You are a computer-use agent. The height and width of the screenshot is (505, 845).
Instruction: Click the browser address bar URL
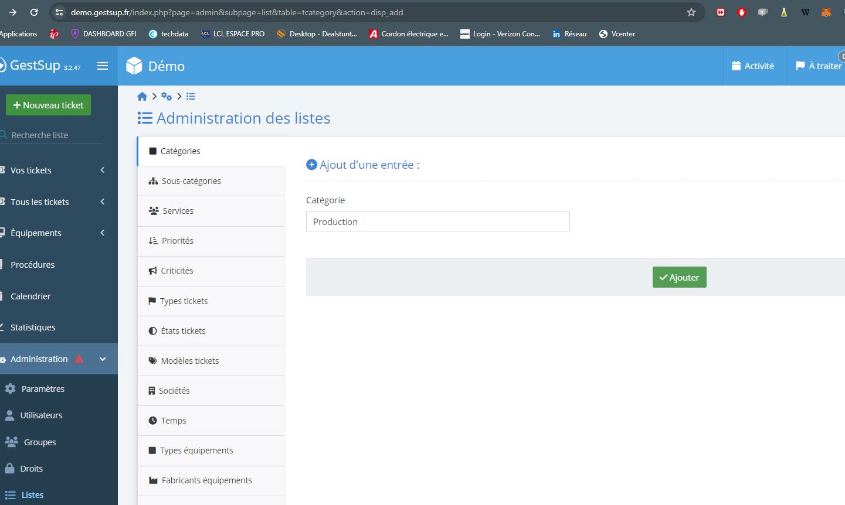(x=237, y=12)
